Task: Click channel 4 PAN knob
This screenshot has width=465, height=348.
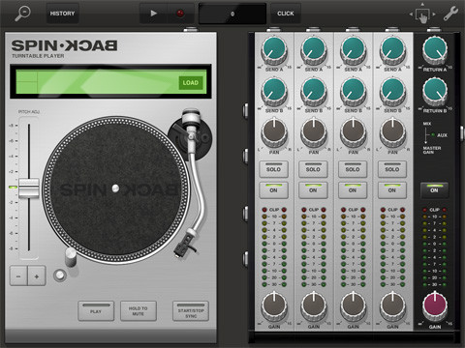Action: click(x=392, y=132)
